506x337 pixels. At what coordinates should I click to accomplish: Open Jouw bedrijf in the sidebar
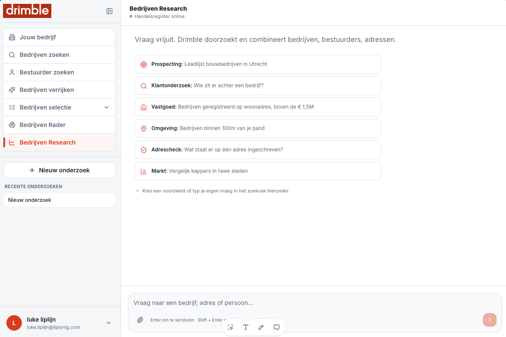pos(59,37)
